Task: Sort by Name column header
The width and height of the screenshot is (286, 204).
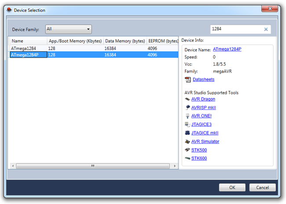Action: point(28,41)
